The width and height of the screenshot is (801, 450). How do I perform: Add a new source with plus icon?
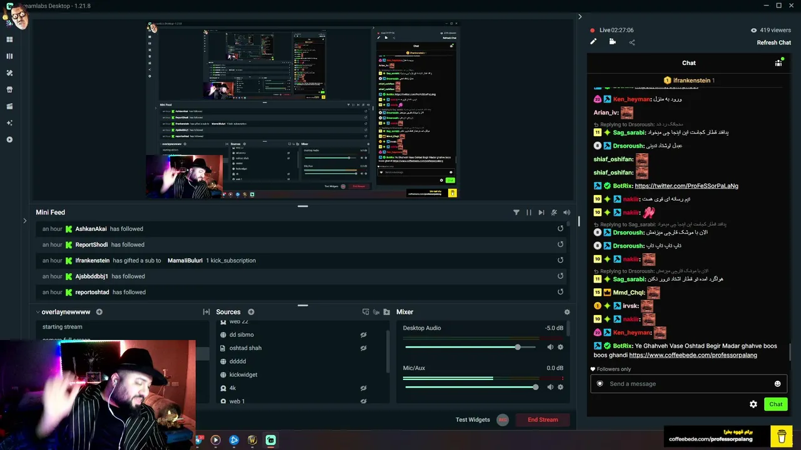point(251,312)
